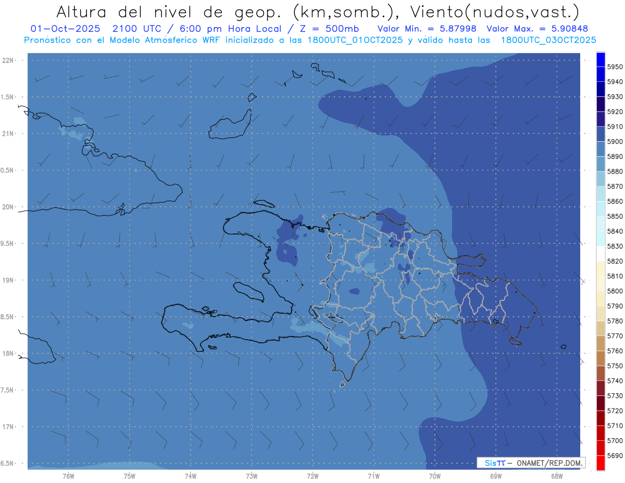This screenshot has width=625, height=483.
Task: Click the 72W longitude label
Action: pos(312,476)
